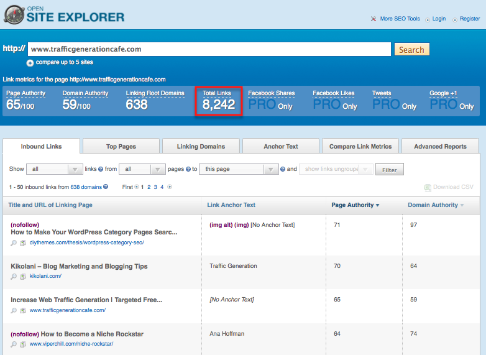This screenshot has width=486, height=355.
Task: Apply filters with the Filter button
Action: pyautogui.click(x=390, y=169)
